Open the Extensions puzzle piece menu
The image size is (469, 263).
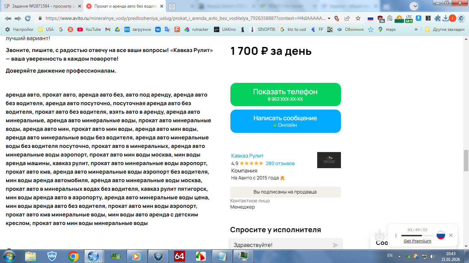(x=437, y=18)
